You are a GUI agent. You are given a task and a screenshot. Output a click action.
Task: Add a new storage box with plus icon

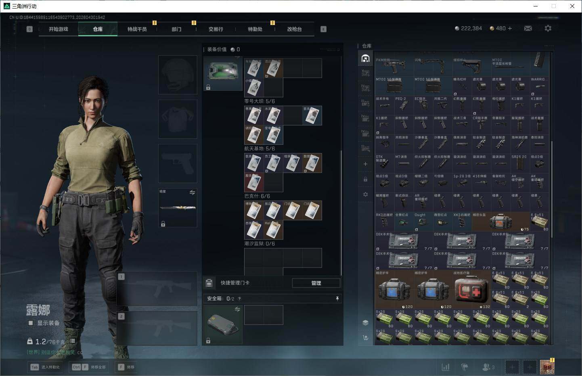[x=365, y=164]
